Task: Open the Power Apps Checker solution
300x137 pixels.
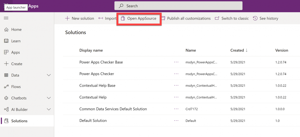Action: tap(97, 74)
